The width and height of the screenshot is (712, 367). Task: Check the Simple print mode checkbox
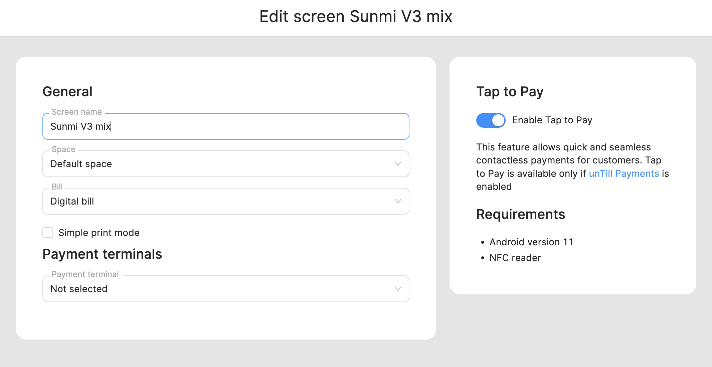[48, 233]
